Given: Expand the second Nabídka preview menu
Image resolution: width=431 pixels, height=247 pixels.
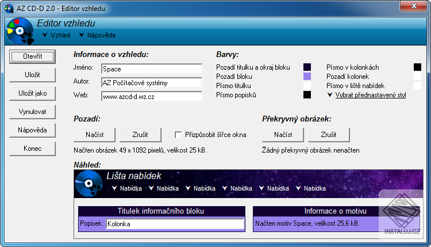Looking at the screenshot, I should (164, 188).
